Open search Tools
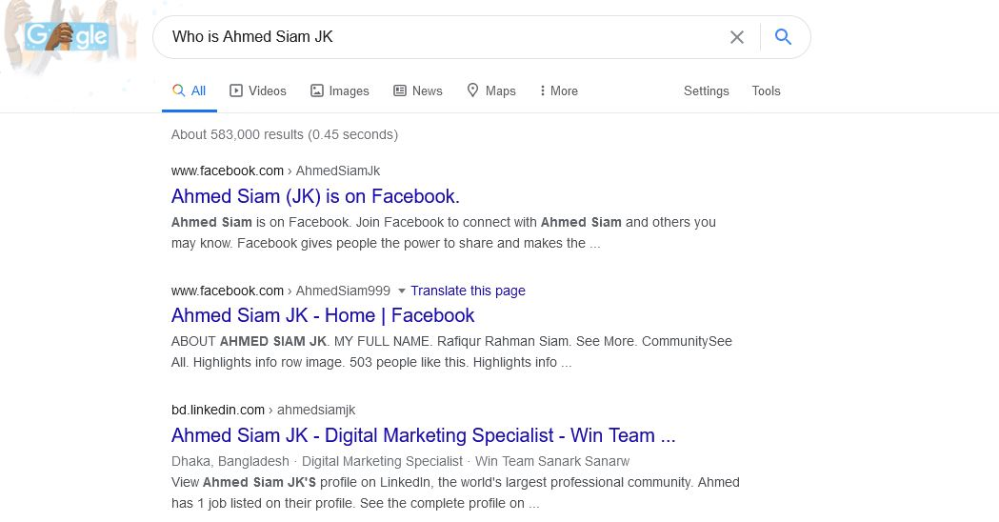This screenshot has height=522, width=999. pos(766,91)
